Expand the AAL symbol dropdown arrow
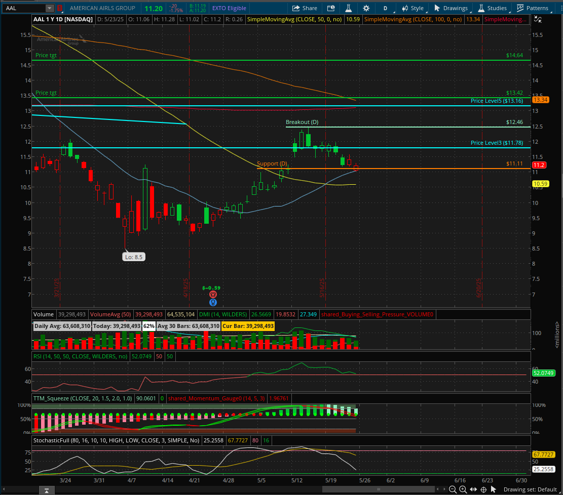Screen dimensions: 563x495 point(50,8)
